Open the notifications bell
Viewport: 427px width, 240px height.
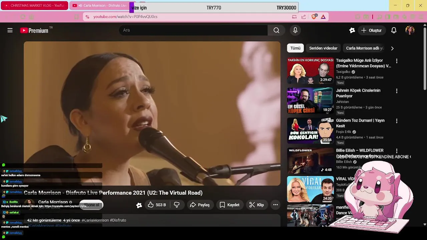tap(394, 30)
